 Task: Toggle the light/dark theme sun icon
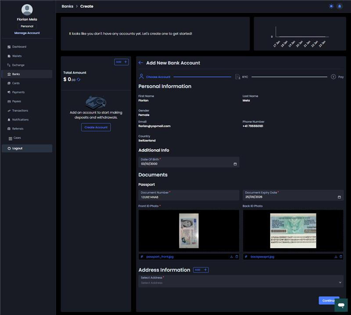331,6
